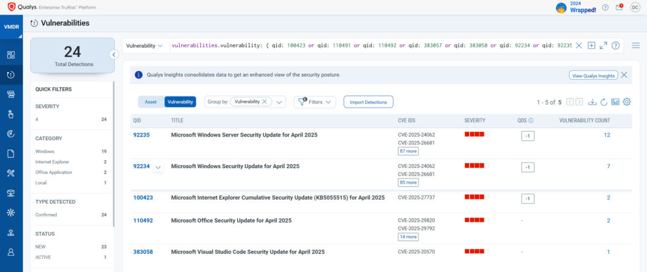The image size is (647, 272).
Task: Go to previous results page arrow
Action: [570, 102]
